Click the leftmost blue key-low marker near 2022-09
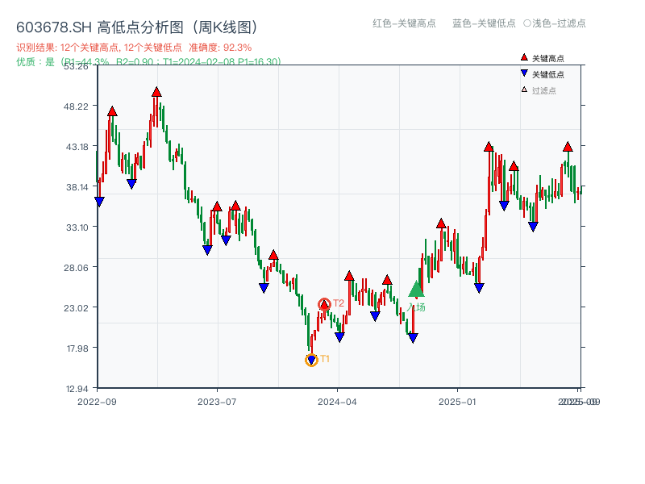645x484 pixels. (x=98, y=201)
